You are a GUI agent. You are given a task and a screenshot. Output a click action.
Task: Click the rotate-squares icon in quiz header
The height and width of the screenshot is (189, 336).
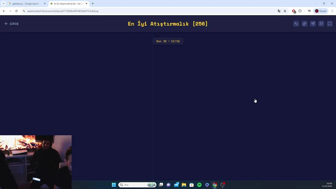click(x=304, y=24)
